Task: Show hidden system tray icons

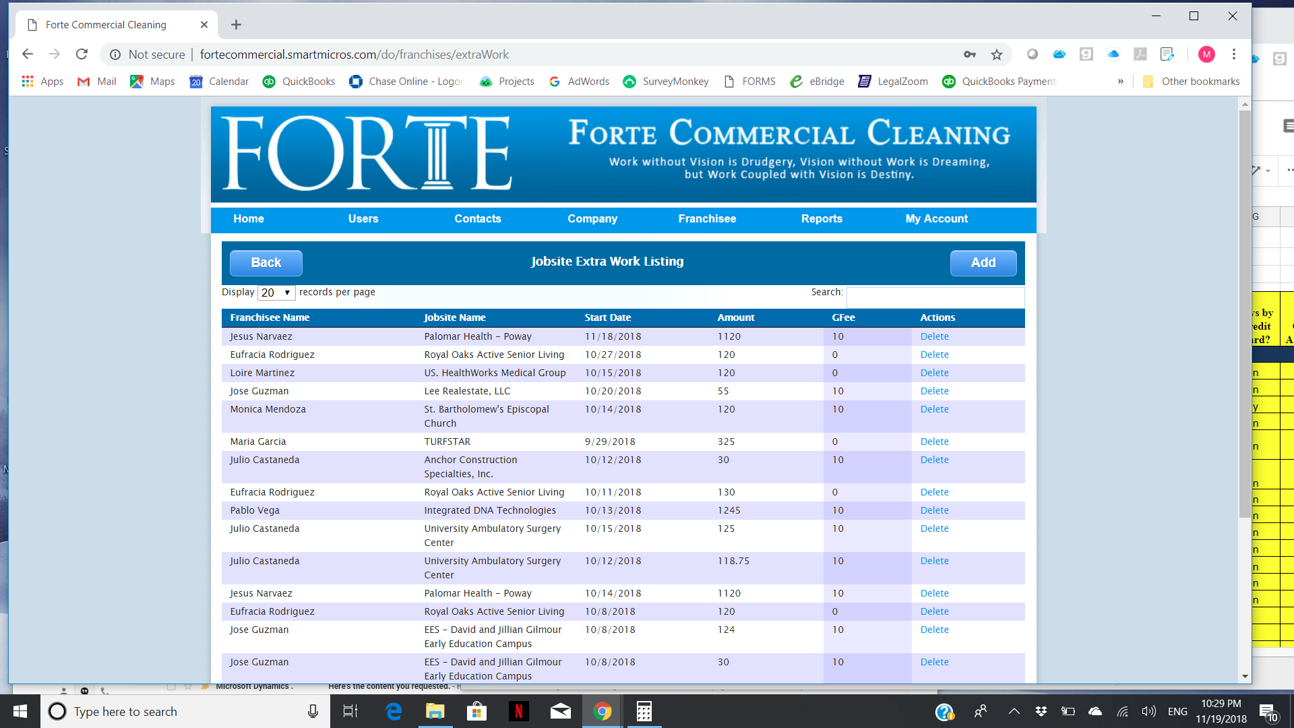Action: [x=1014, y=711]
